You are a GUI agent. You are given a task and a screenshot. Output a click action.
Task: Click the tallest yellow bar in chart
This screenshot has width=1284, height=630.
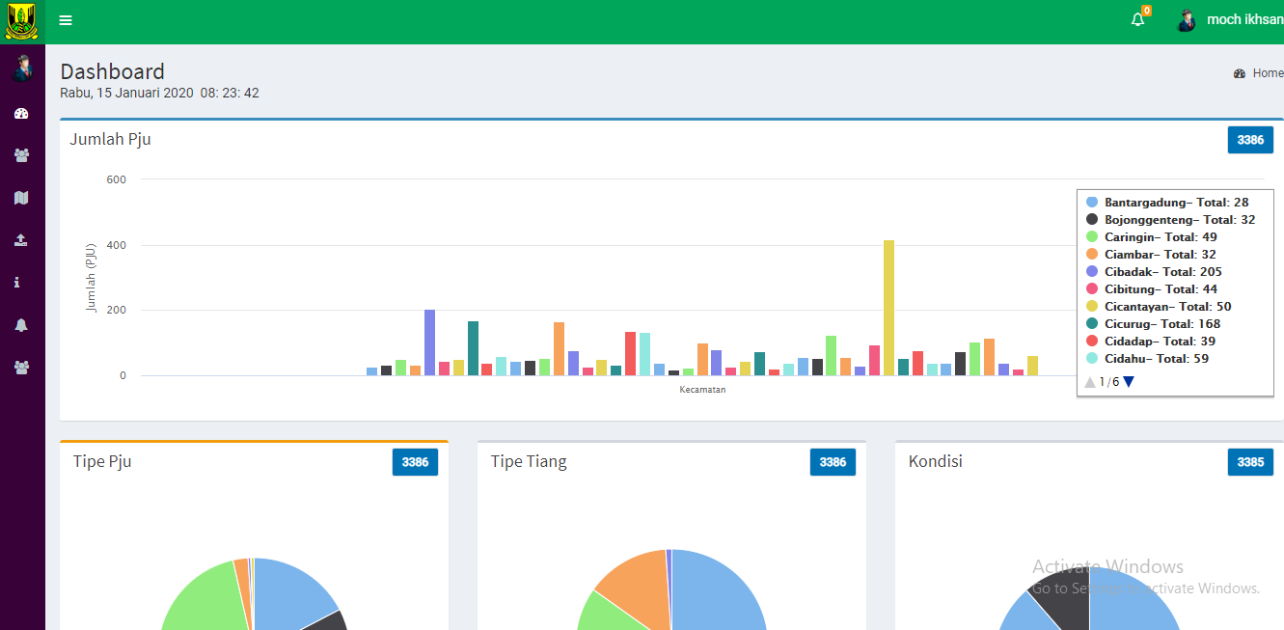pos(888,307)
